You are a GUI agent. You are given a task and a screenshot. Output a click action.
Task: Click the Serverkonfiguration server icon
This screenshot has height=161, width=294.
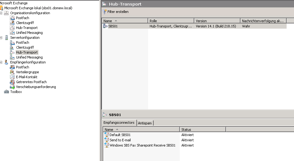coord(6,38)
